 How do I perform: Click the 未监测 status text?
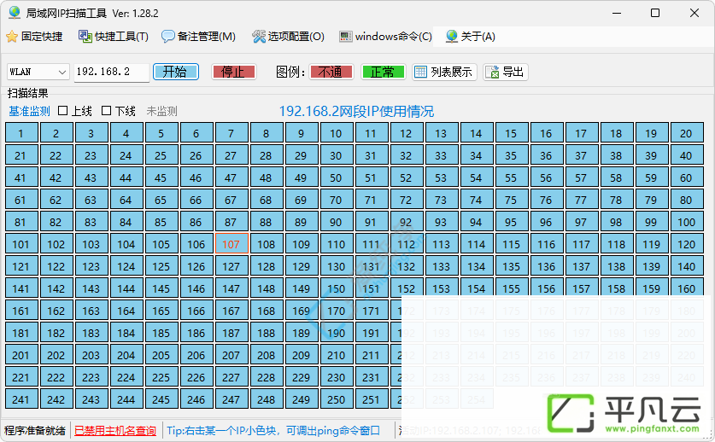(161, 111)
